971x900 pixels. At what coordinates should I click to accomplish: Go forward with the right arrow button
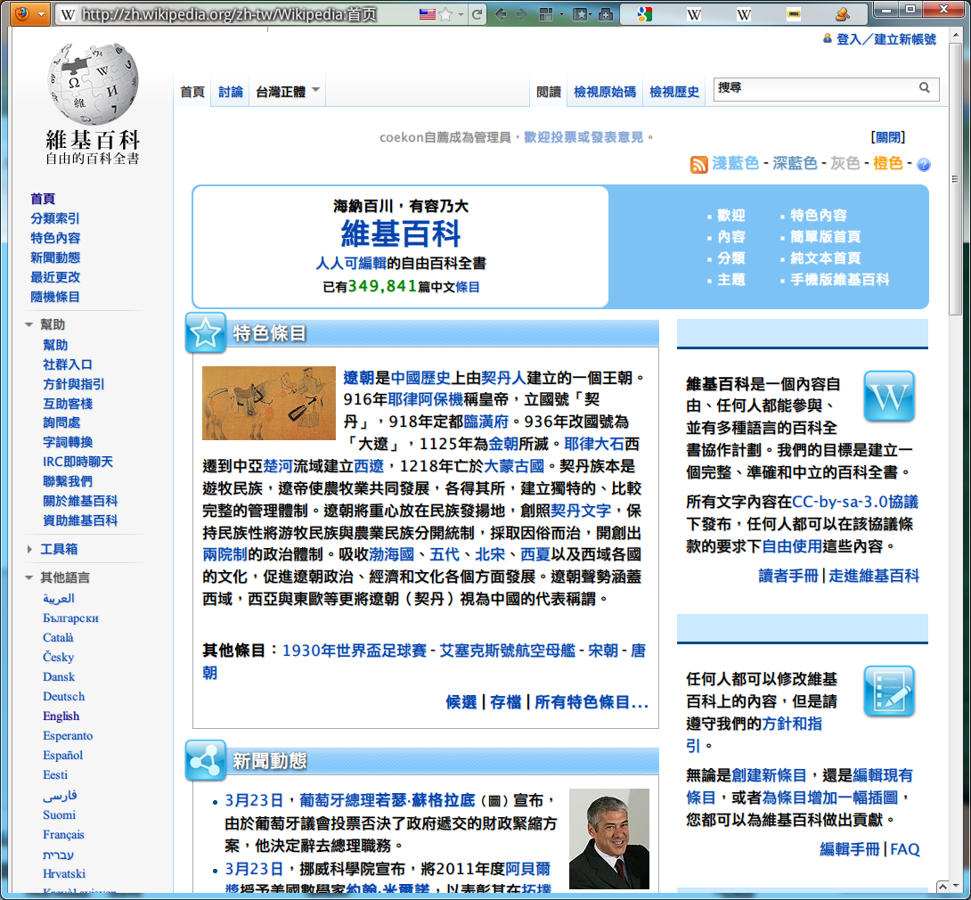click(x=522, y=14)
